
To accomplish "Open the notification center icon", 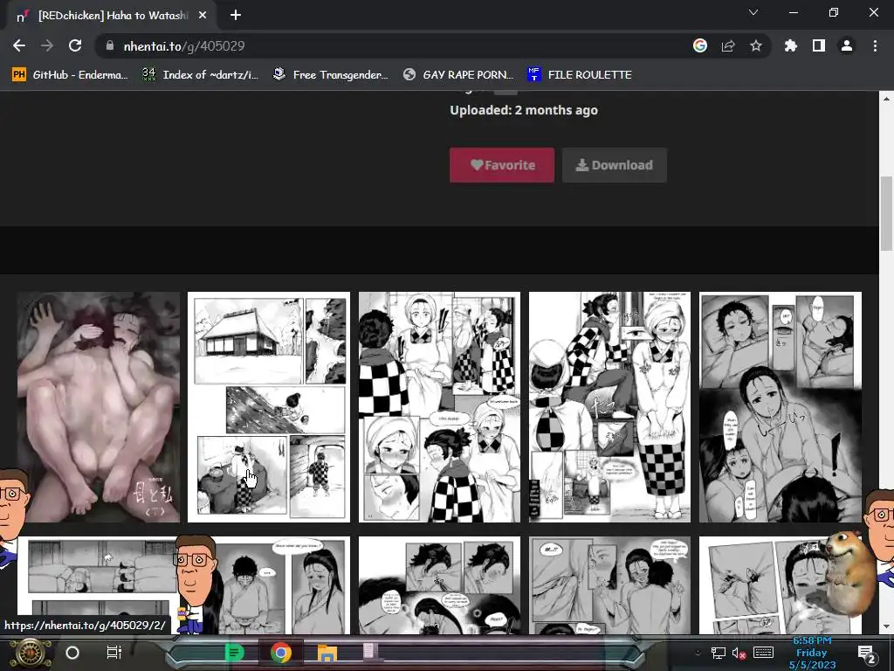I will [x=866, y=653].
